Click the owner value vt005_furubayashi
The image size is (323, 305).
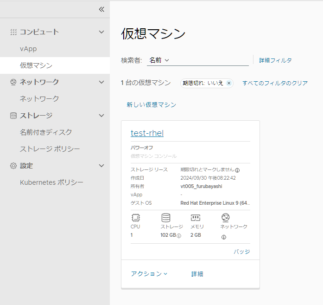[x=201, y=186]
